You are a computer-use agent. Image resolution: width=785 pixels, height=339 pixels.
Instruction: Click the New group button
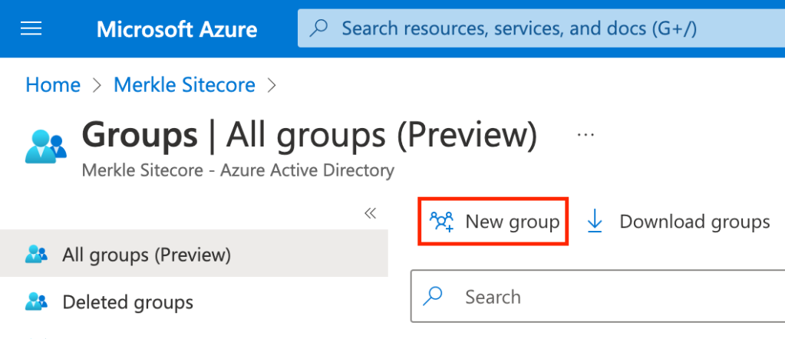click(493, 222)
